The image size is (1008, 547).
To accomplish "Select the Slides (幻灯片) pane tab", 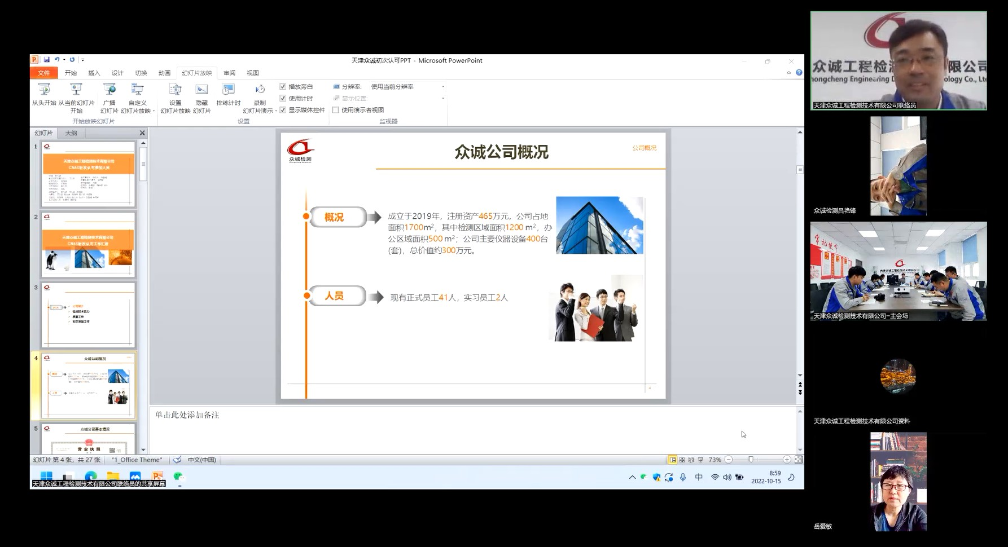I will [43, 133].
